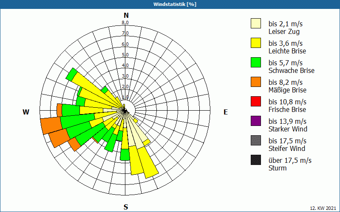Click the black 'über 17,5 m/s' swatch
The width and height of the screenshot is (340, 212).
point(256,160)
